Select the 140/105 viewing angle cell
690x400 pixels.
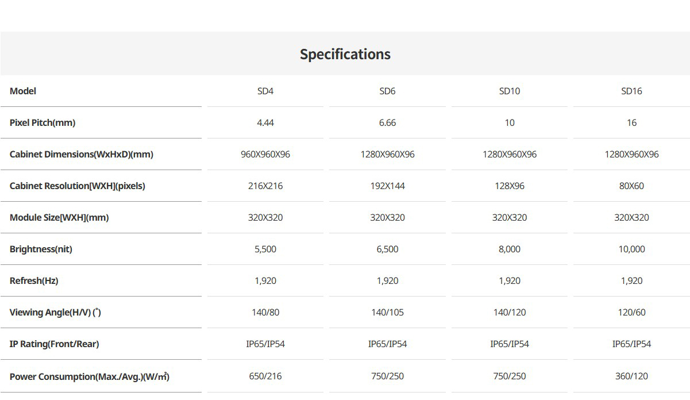(387, 312)
